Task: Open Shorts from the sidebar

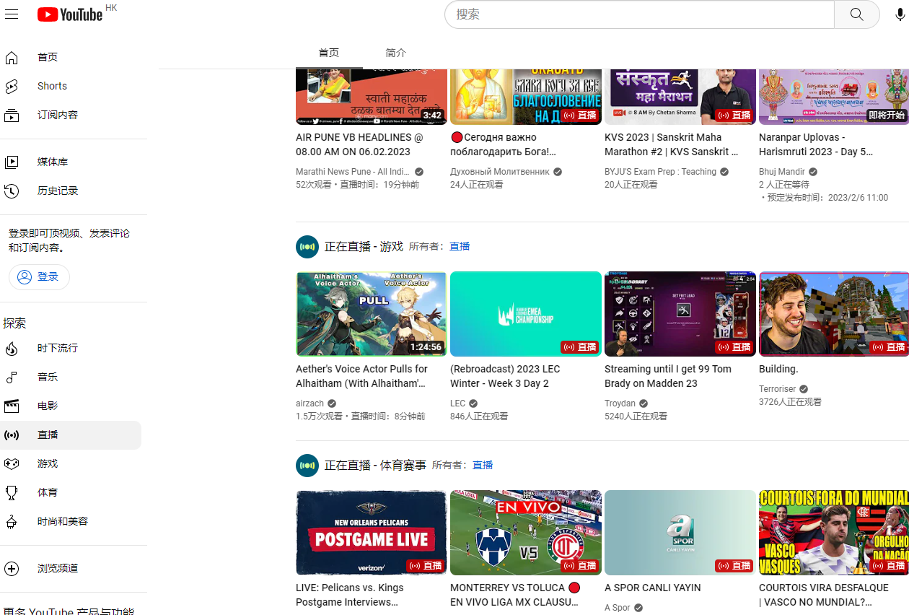Action: point(52,86)
